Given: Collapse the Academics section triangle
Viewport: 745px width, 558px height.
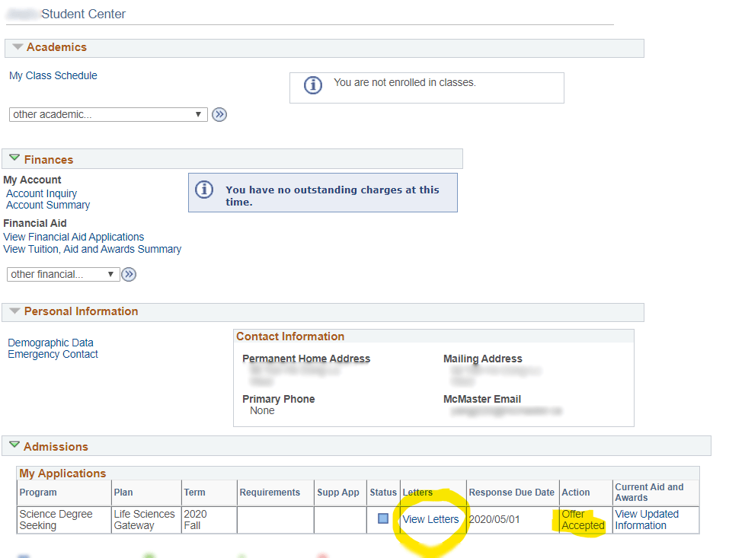Looking at the screenshot, I should point(18,47).
